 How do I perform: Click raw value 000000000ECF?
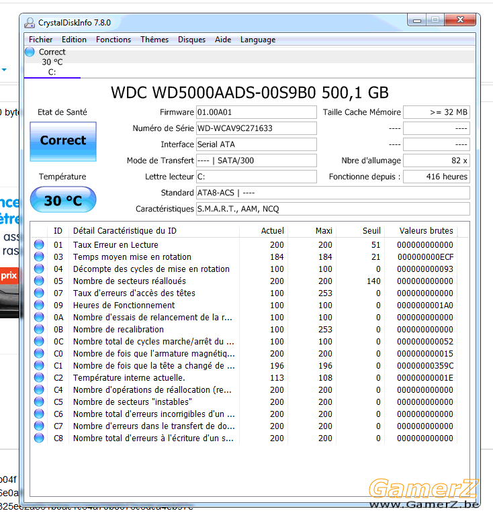coord(425,257)
